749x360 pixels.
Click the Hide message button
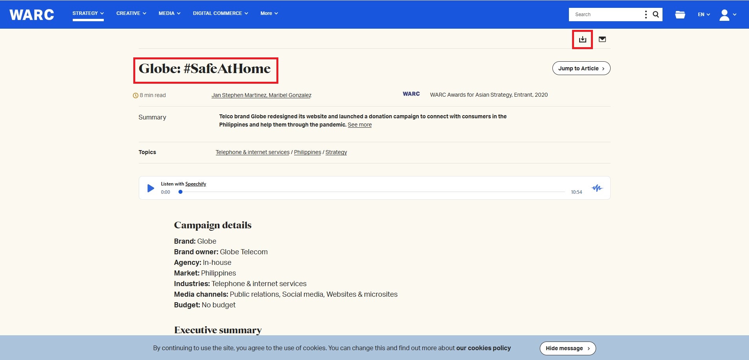coord(567,348)
